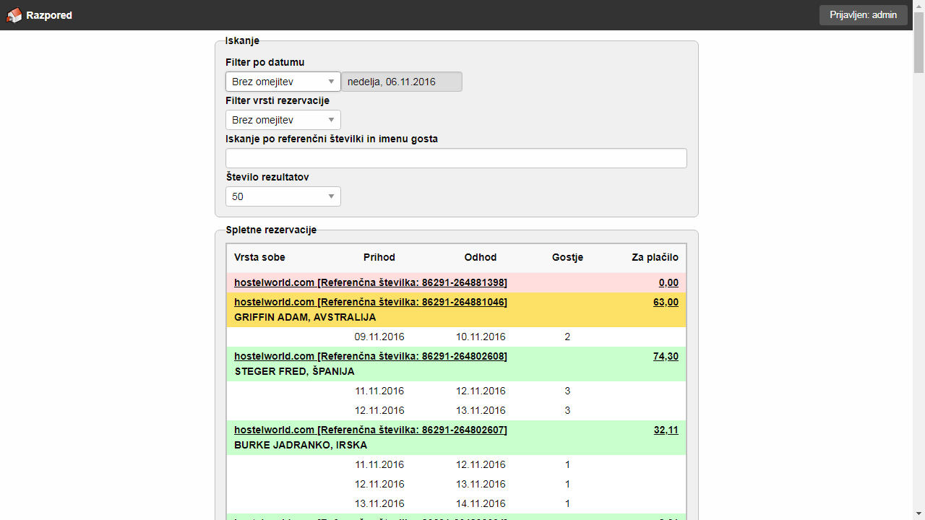Open reservation with reference 86291-264802607
Screen dimensions: 925x520
370,430
